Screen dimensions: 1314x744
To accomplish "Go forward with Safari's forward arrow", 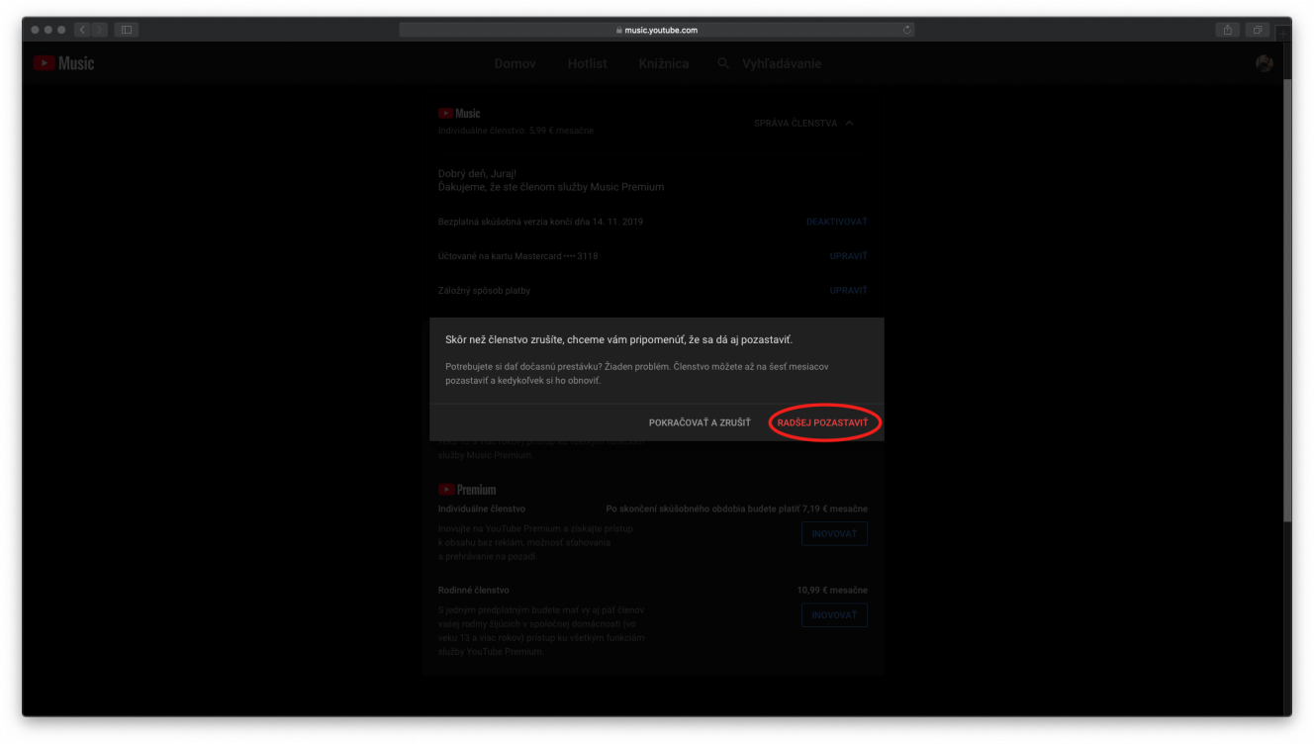I will click(99, 30).
